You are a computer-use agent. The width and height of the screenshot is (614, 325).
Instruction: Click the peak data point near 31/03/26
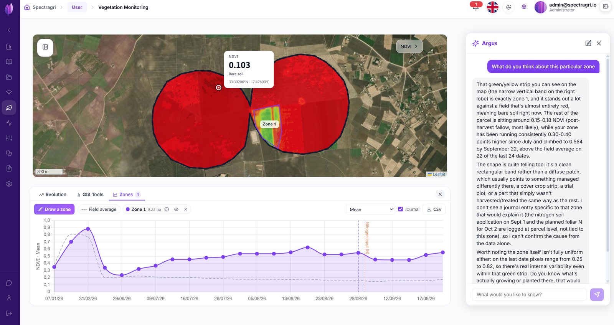tap(88, 229)
